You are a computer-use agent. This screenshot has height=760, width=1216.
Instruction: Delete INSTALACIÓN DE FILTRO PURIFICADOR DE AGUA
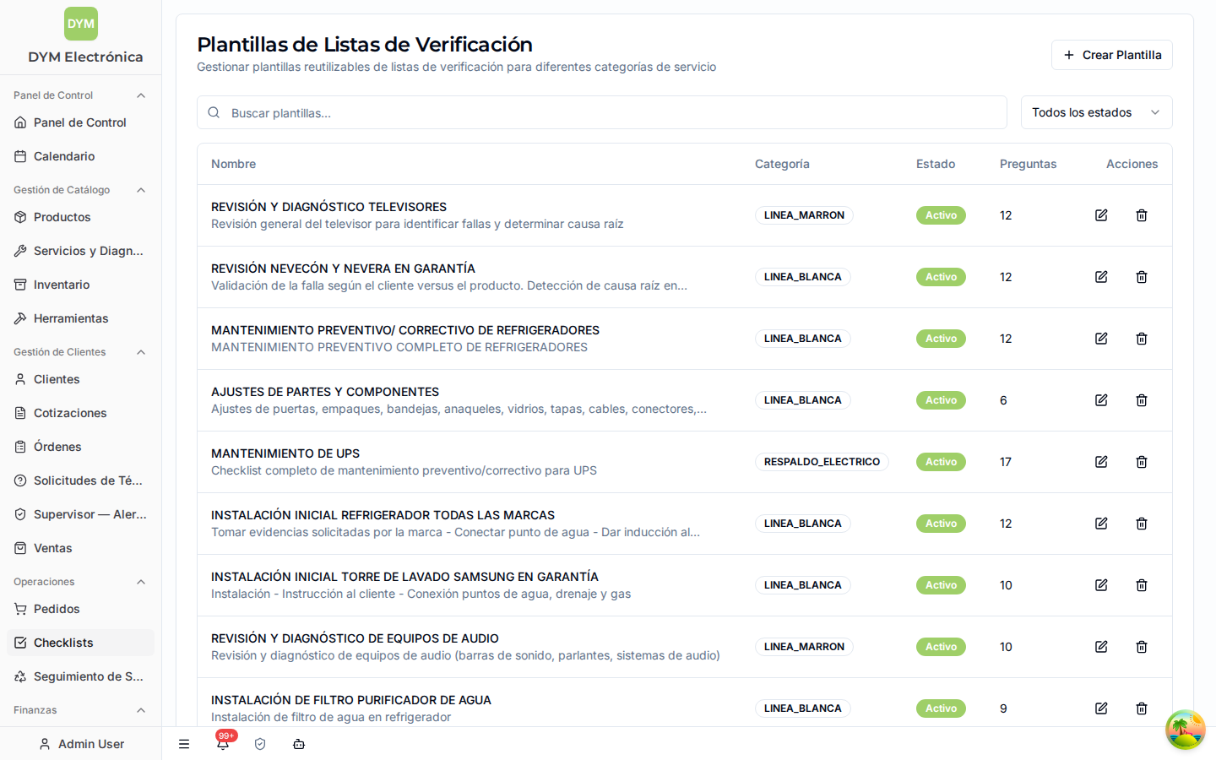1142,708
